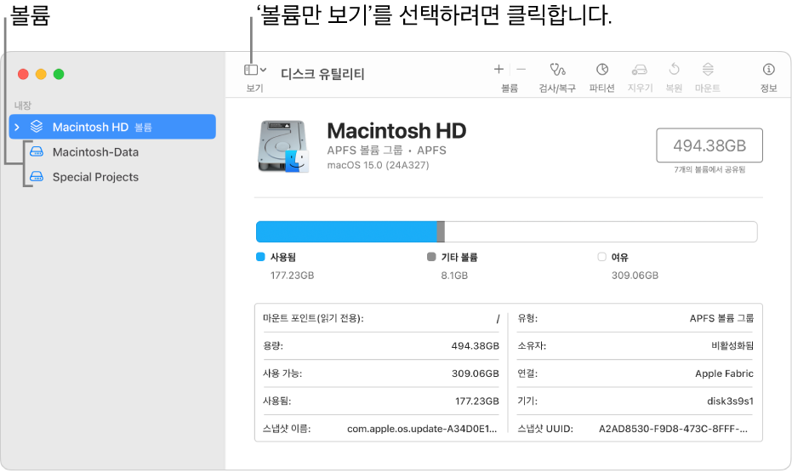
Task: Click the 사용됨 177.23GB table value
Action: pyautogui.click(x=476, y=401)
